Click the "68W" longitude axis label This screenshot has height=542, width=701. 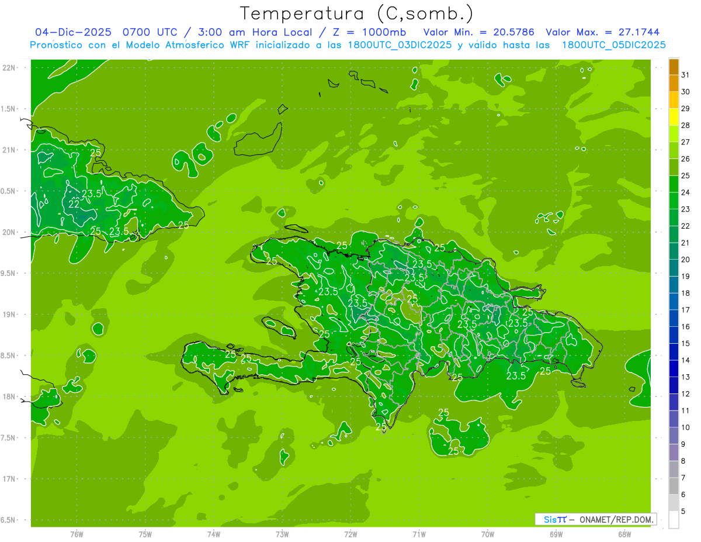pos(624,534)
